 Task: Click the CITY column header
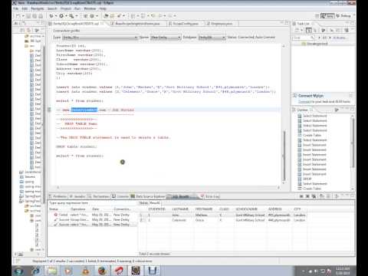pos(297,209)
